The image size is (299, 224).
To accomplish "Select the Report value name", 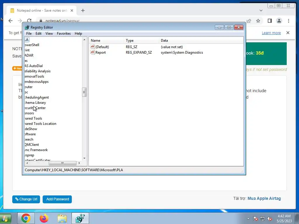I will point(100,52).
